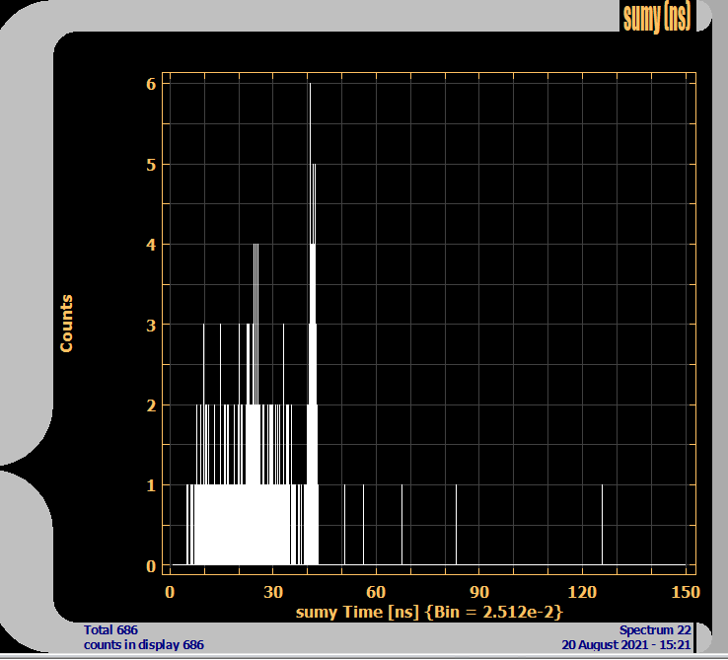Click the y-axis tick label "5"

coord(151,165)
